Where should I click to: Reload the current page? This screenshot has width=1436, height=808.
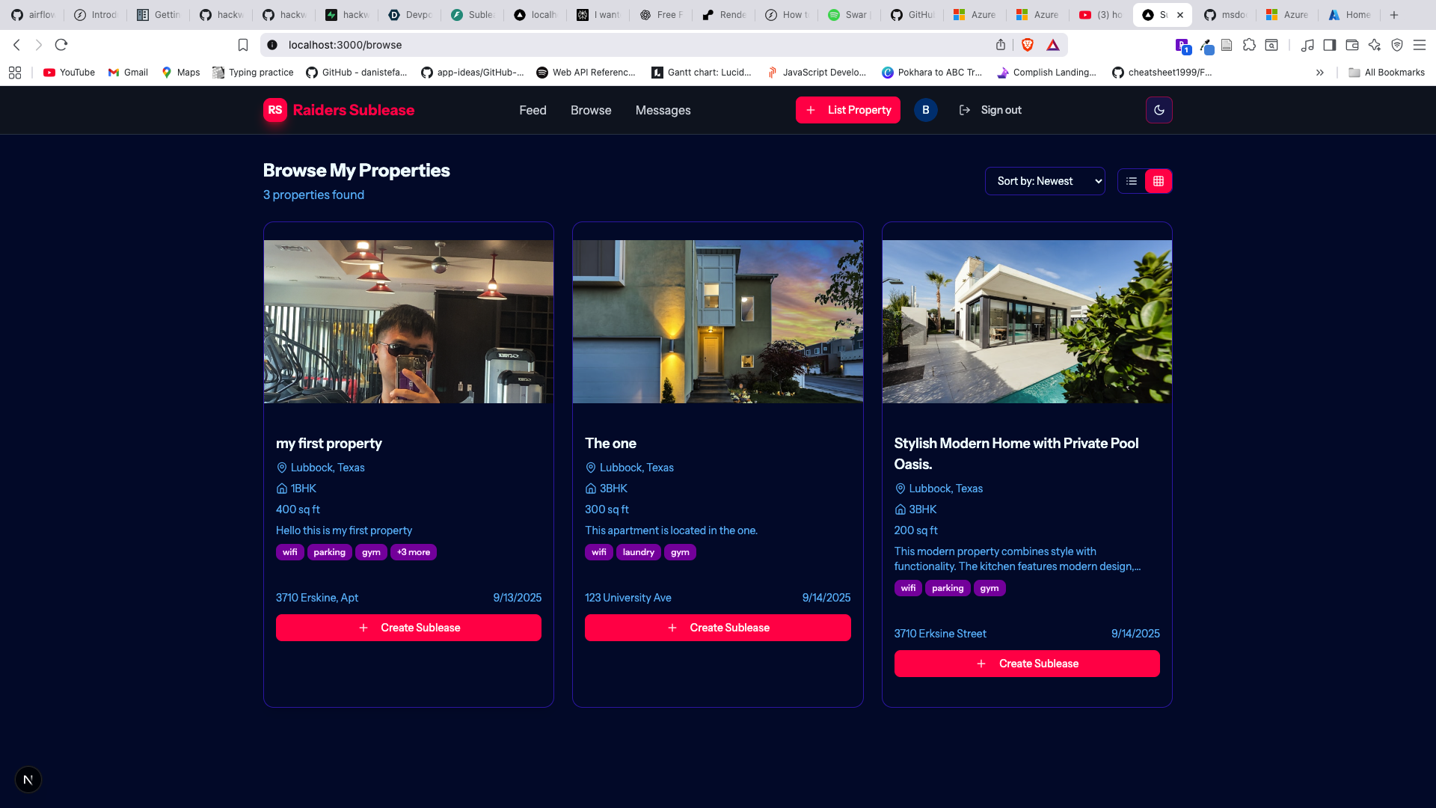pos(61,45)
